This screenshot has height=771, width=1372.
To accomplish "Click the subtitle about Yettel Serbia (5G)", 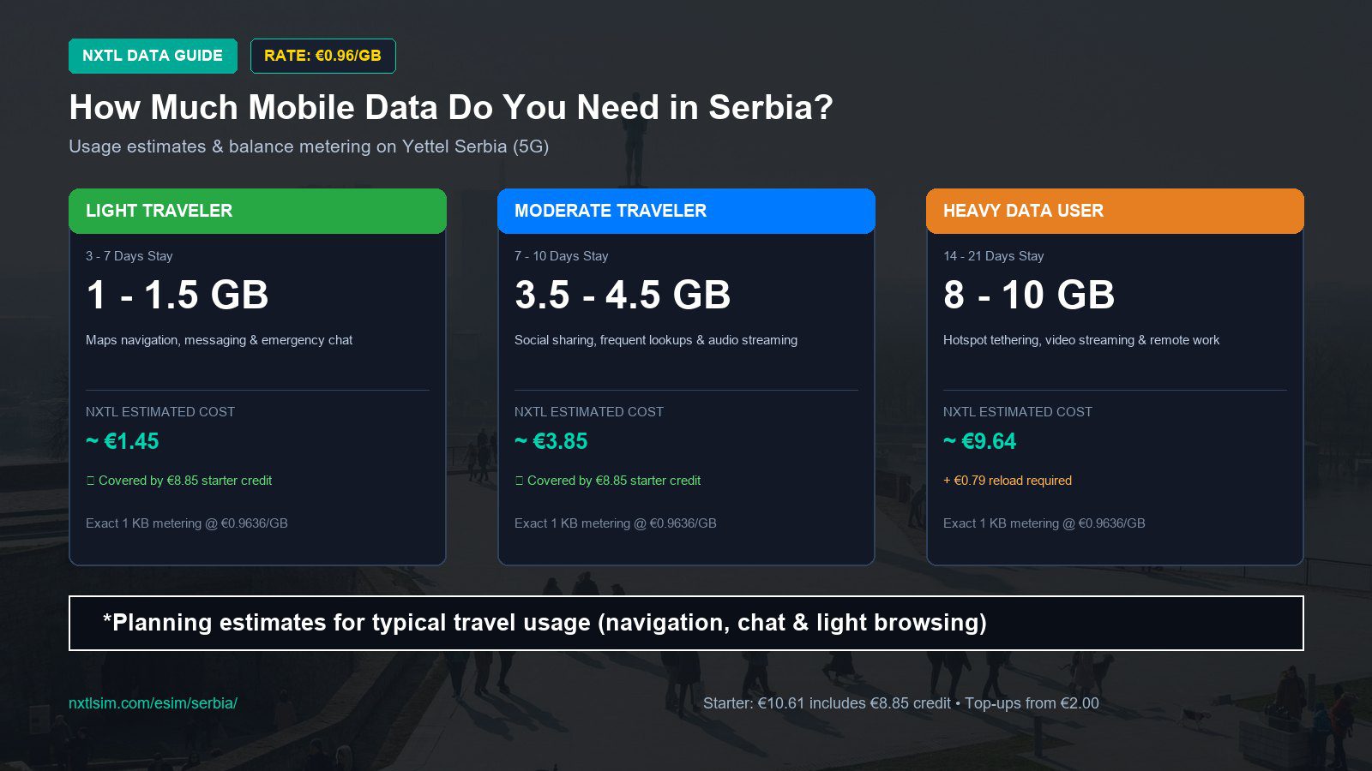I will [309, 146].
